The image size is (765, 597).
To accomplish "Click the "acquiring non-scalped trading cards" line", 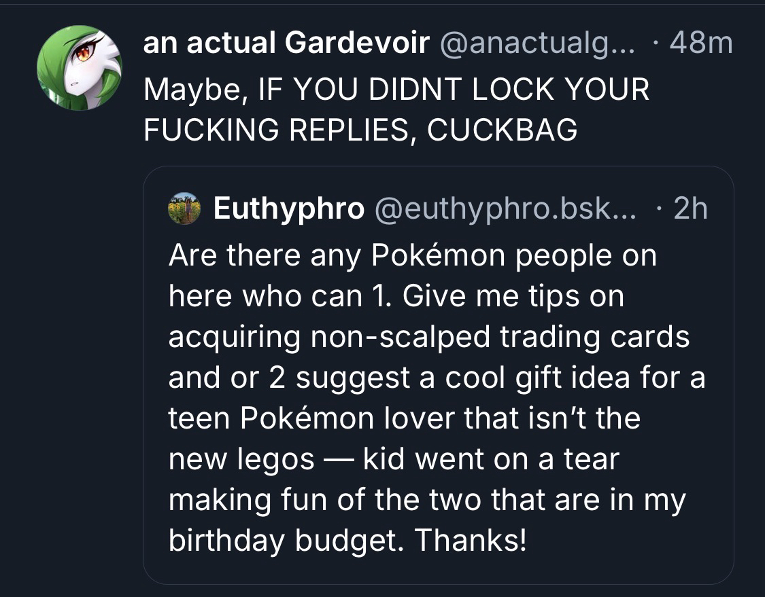I will 428,337.
